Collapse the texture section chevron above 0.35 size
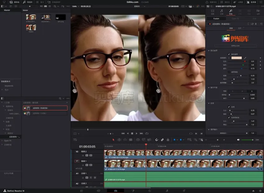The height and width of the screenshot is (193, 264). pos(209,103)
